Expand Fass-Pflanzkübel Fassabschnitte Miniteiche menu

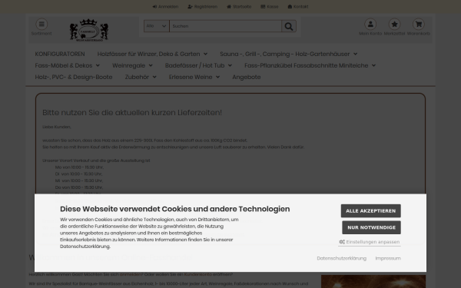pos(310,65)
